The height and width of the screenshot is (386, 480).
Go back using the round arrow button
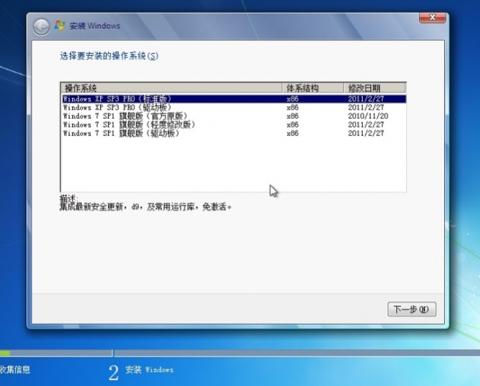point(42,26)
